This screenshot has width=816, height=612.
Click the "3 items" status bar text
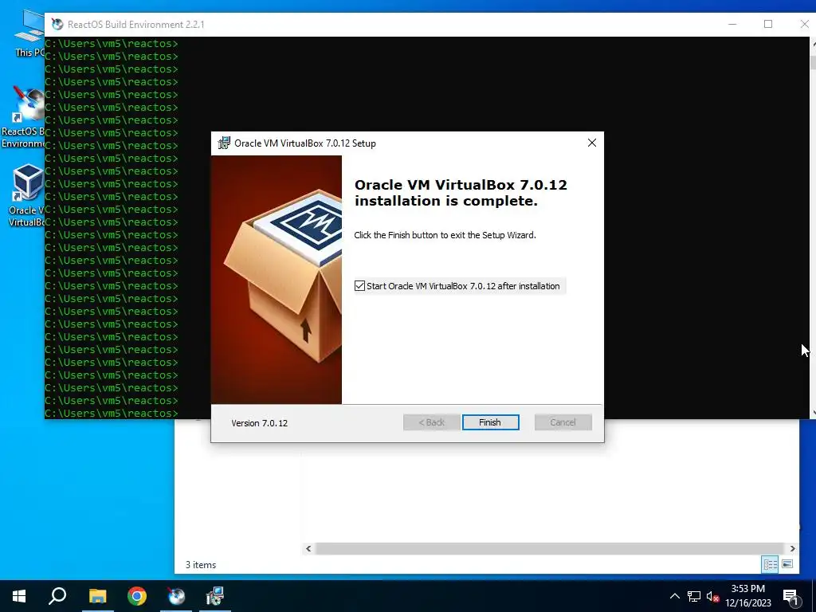tap(201, 565)
